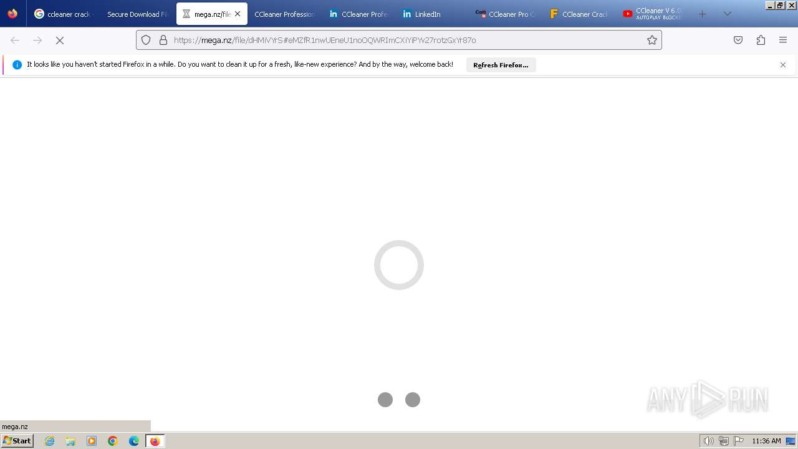Click the show desktop tray icon
Image resolution: width=798 pixels, height=449 pixels.
[x=791, y=441]
